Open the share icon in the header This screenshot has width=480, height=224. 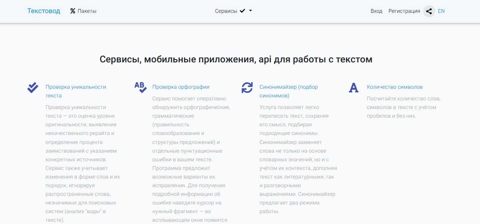click(429, 11)
